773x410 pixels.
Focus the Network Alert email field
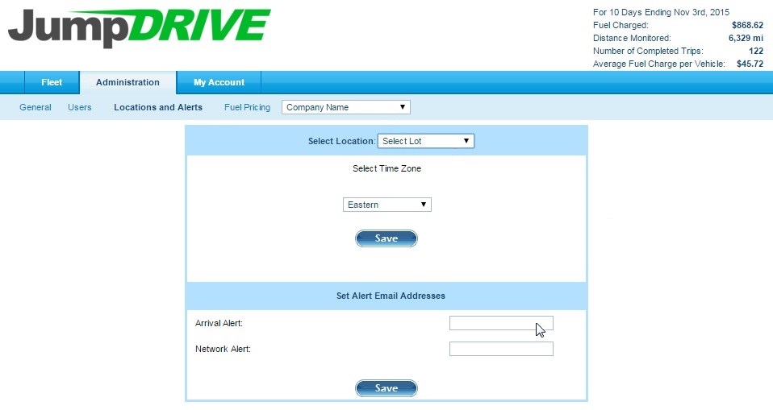point(501,349)
